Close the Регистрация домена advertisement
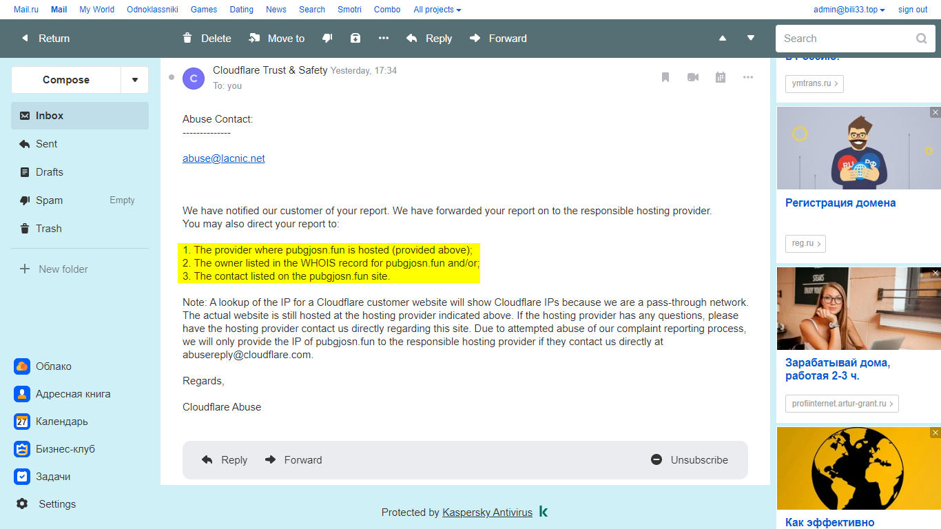The width and height of the screenshot is (941, 529). (935, 112)
